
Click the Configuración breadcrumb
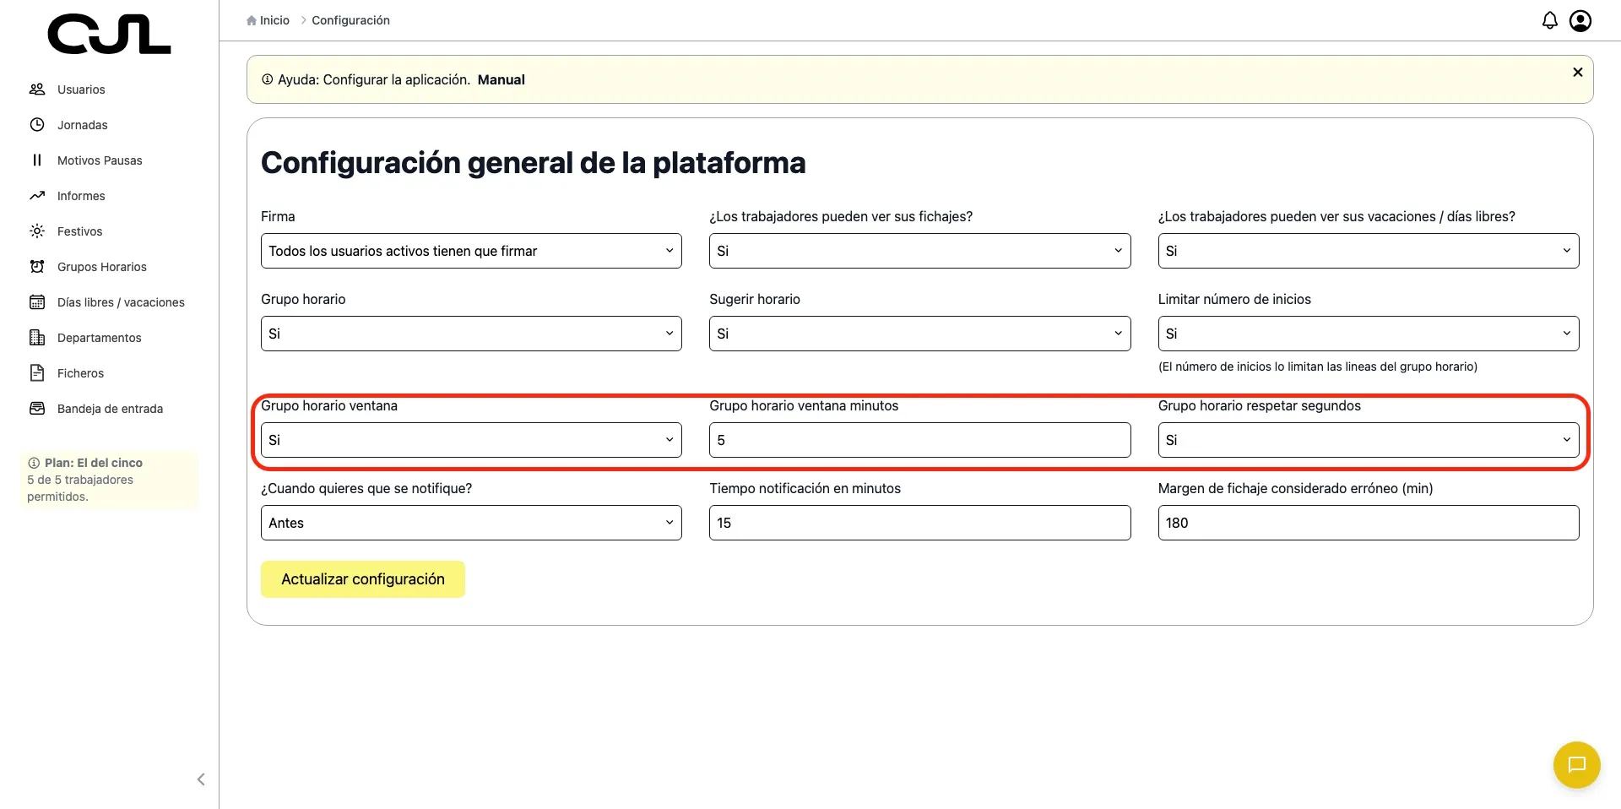coord(350,20)
